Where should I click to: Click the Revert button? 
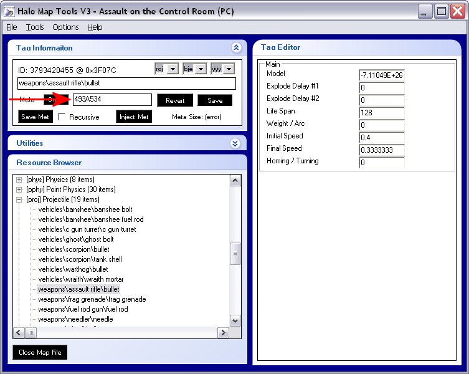pyautogui.click(x=175, y=100)
